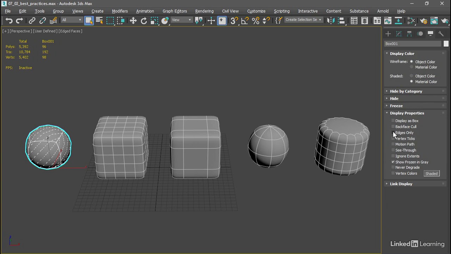Viewport: 451px width, 254px height.
Task: Click the Undo arrow icon
Action: click(x=9, y=21)
